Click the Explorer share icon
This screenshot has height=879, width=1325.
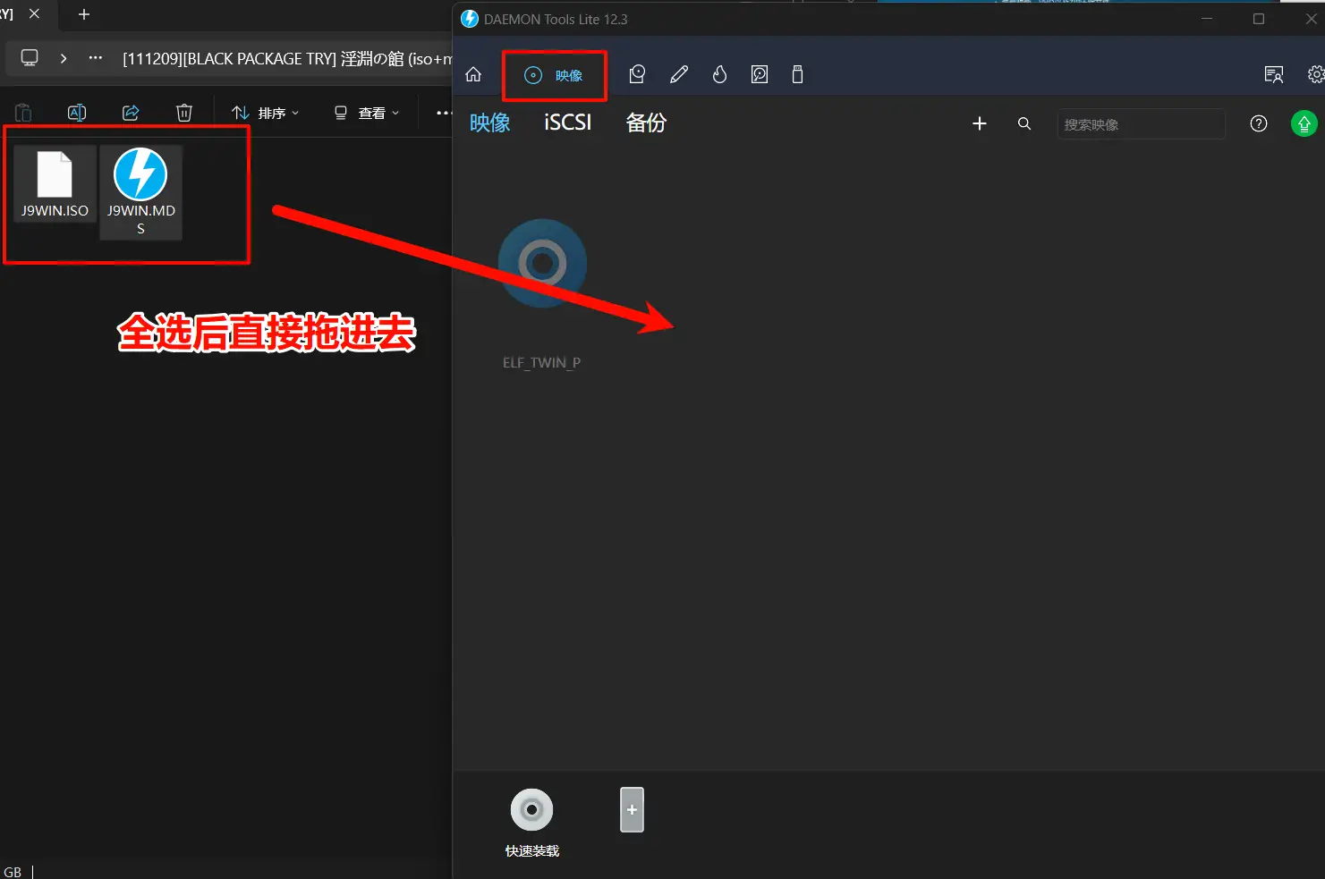(131, 113)
